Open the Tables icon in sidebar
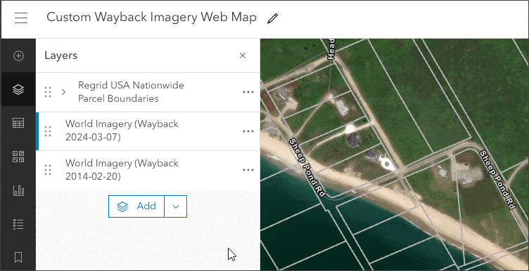Viewport: 529px width, 271px height. (x=18, y=123)
